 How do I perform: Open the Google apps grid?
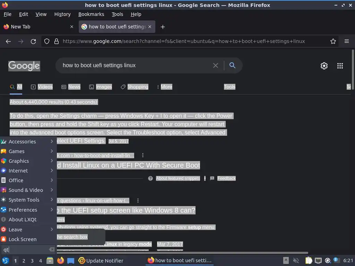340,66
